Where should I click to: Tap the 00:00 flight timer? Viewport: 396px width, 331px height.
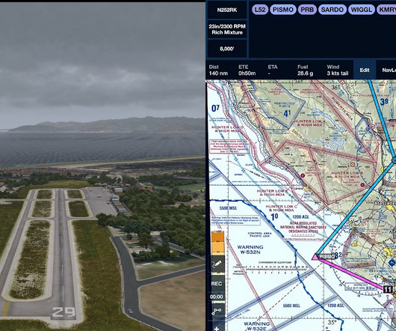click(x=217, y=297)
